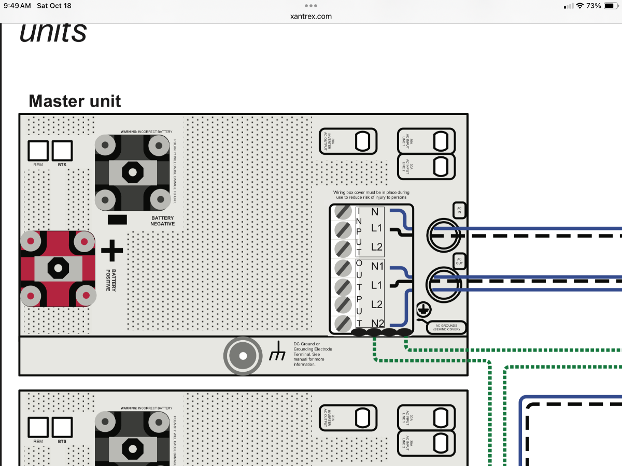
Task: Click the output N2 terminal screw
Action: 343,324
